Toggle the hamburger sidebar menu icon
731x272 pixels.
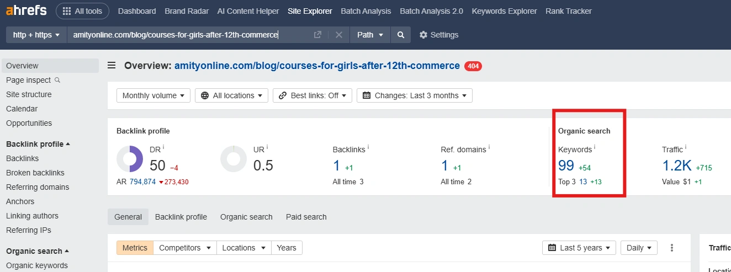[112, 66]
